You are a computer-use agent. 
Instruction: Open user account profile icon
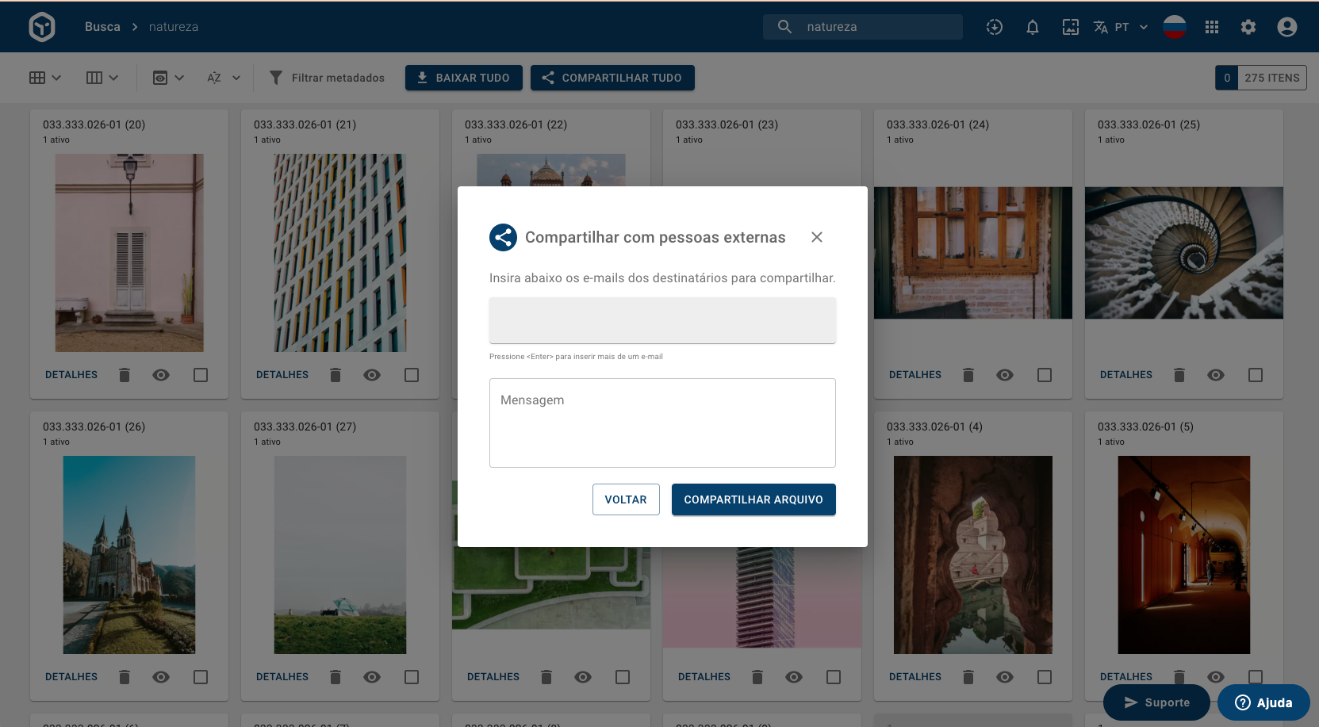(x=1287, y=27)
